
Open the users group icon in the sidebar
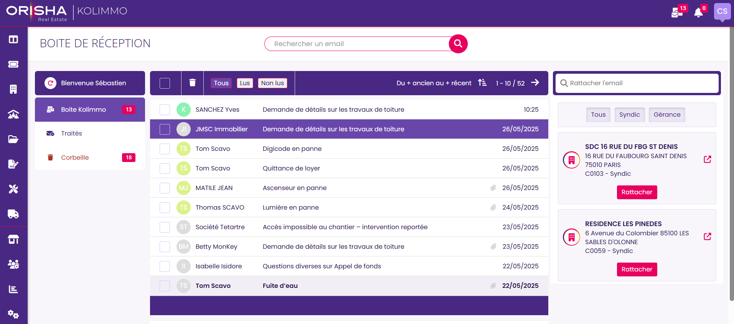[x=13, y=264]
